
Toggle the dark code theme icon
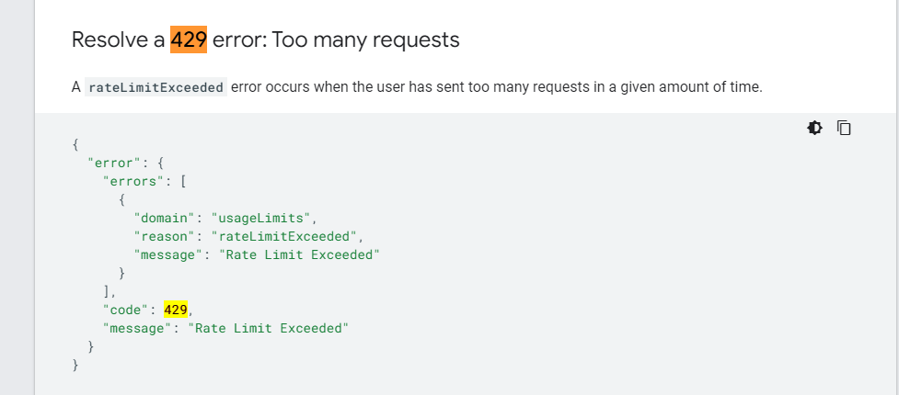tap(814, 128)
